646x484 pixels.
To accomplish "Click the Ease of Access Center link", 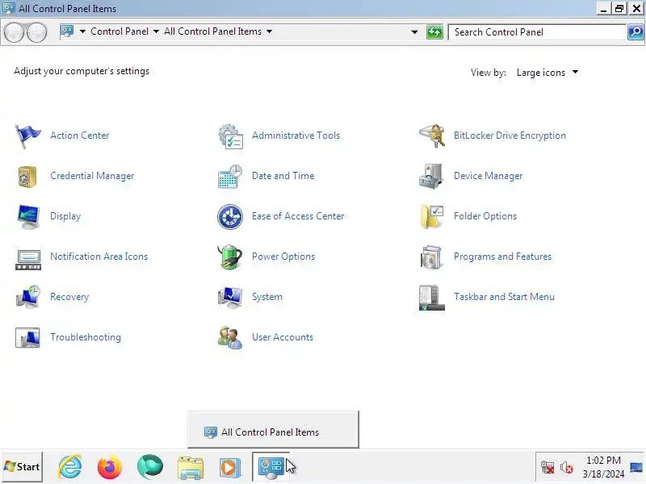I will (298, 216).
